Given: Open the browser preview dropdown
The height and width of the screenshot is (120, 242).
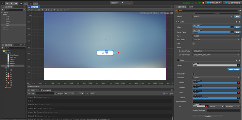Looking at the screenshot, I should pyautogui.click(x=114, y=3).
